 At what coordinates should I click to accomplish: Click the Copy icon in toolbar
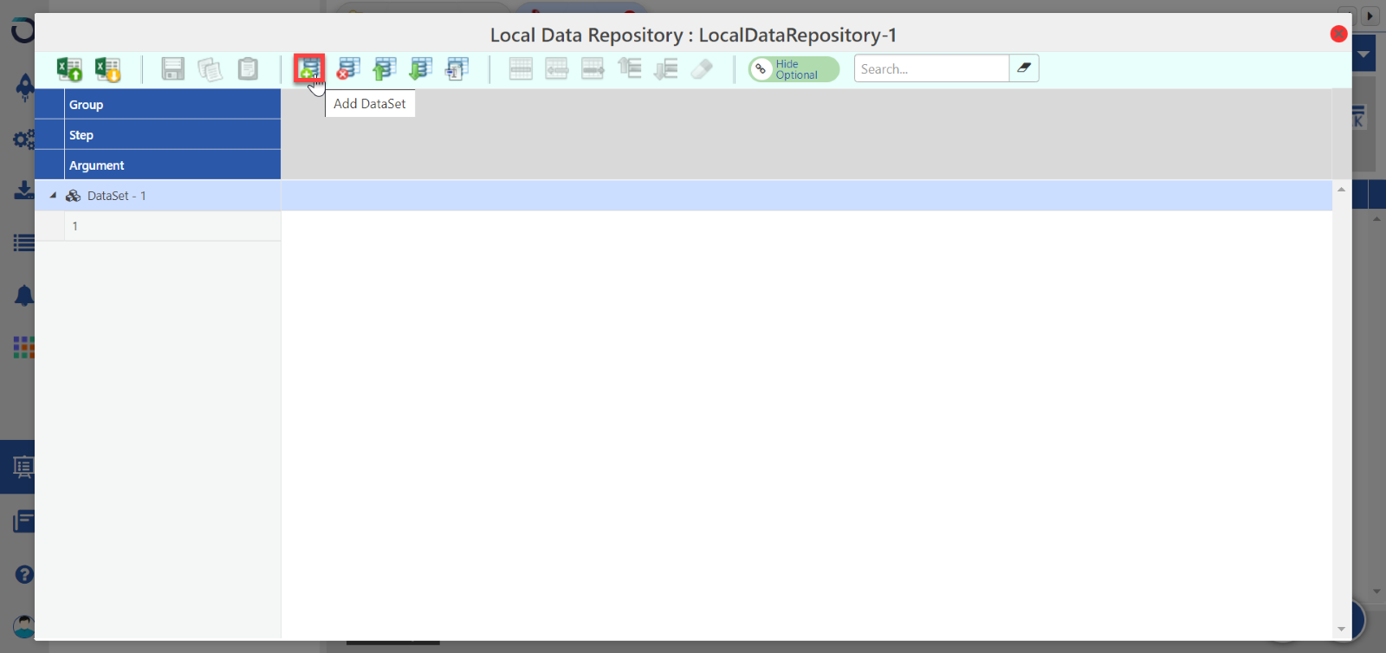[x=210, y=69]
